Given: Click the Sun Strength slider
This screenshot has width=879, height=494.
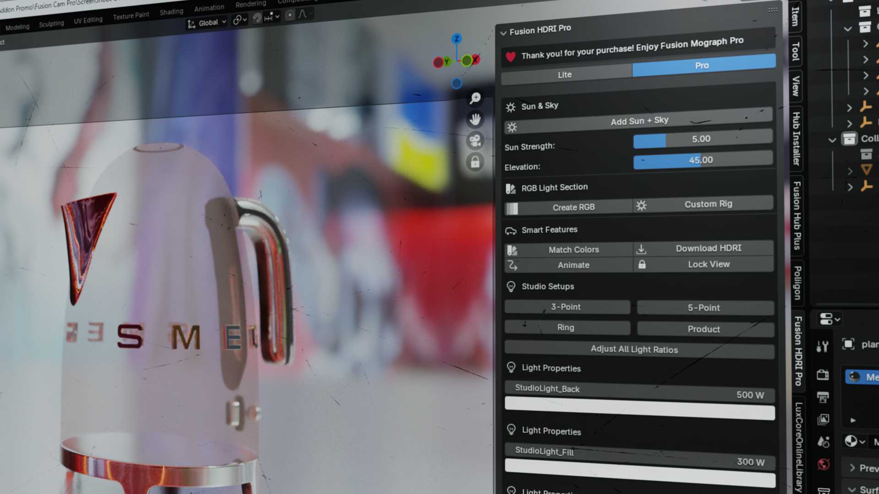Looking at the screenshot, I should pyautogui.click(x=702, y=139).
